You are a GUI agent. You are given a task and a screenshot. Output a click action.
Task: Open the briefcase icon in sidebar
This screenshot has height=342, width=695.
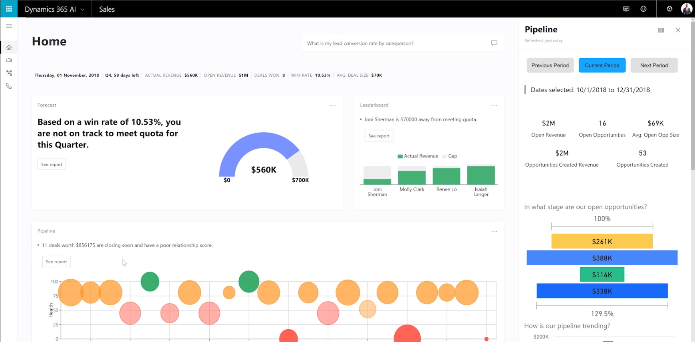point(9,60)
